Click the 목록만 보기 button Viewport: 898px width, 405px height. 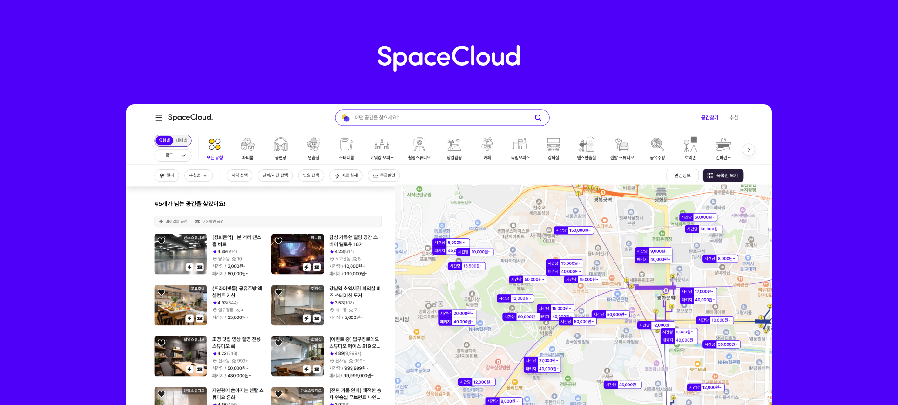tap(723, 175)
